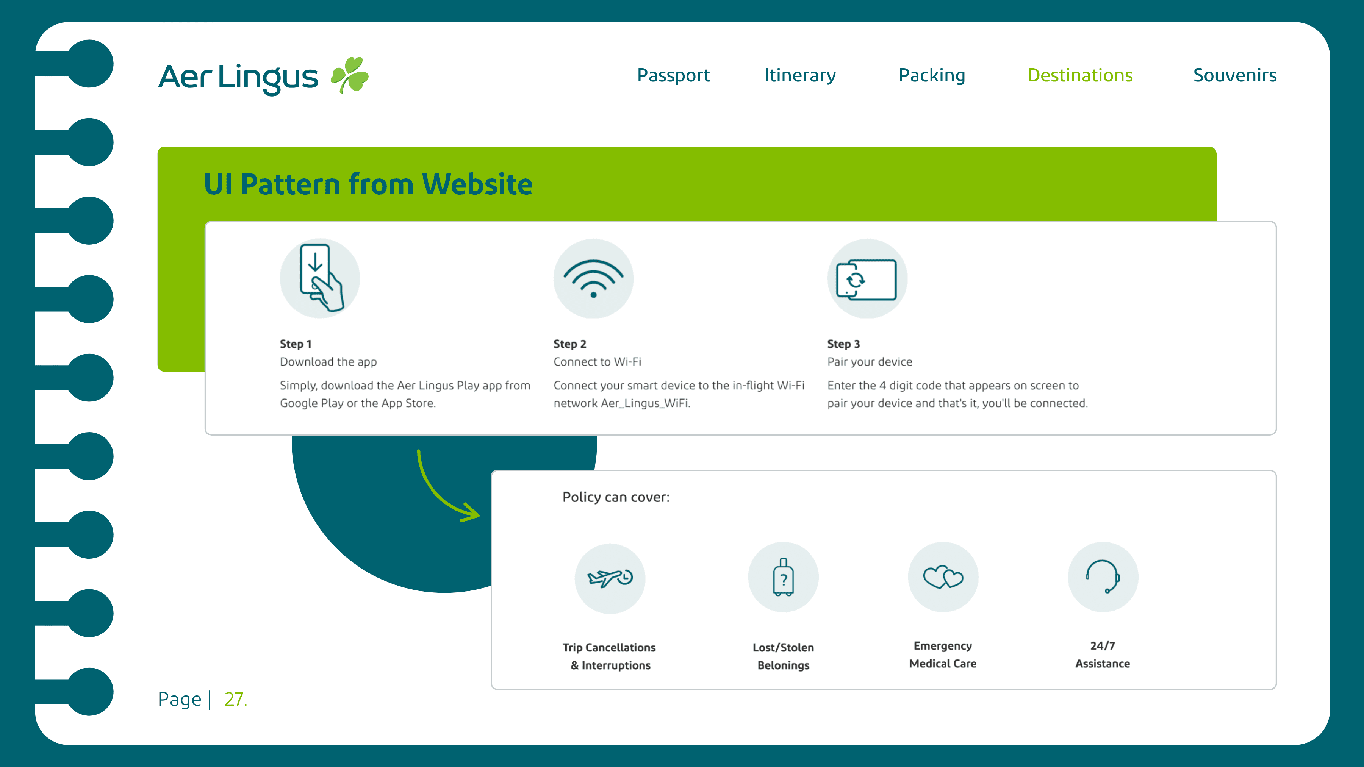The image size is (1364, 767).
Task: Click the Aer Lingus shamrock logo
Action: 350,75
